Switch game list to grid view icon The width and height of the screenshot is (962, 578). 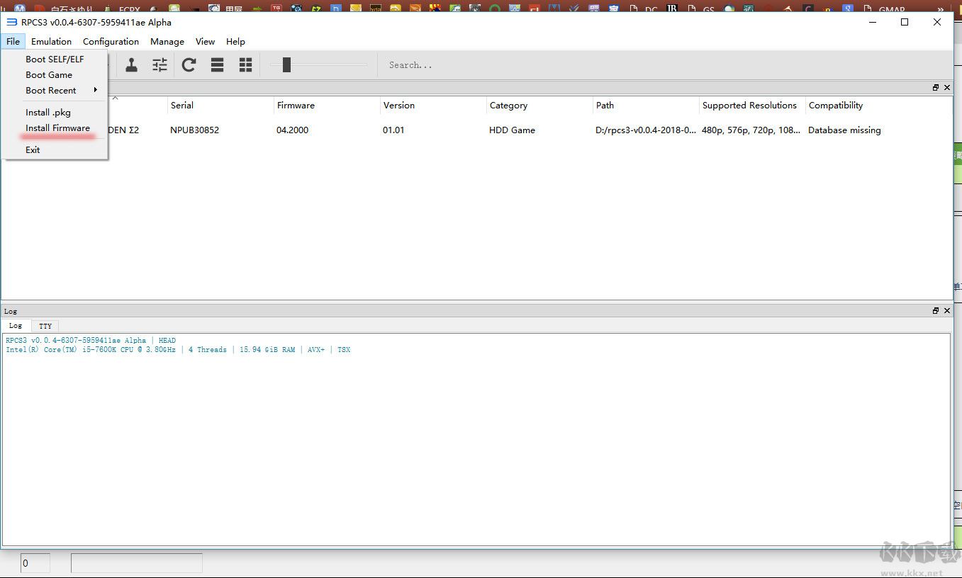(245, 65)
